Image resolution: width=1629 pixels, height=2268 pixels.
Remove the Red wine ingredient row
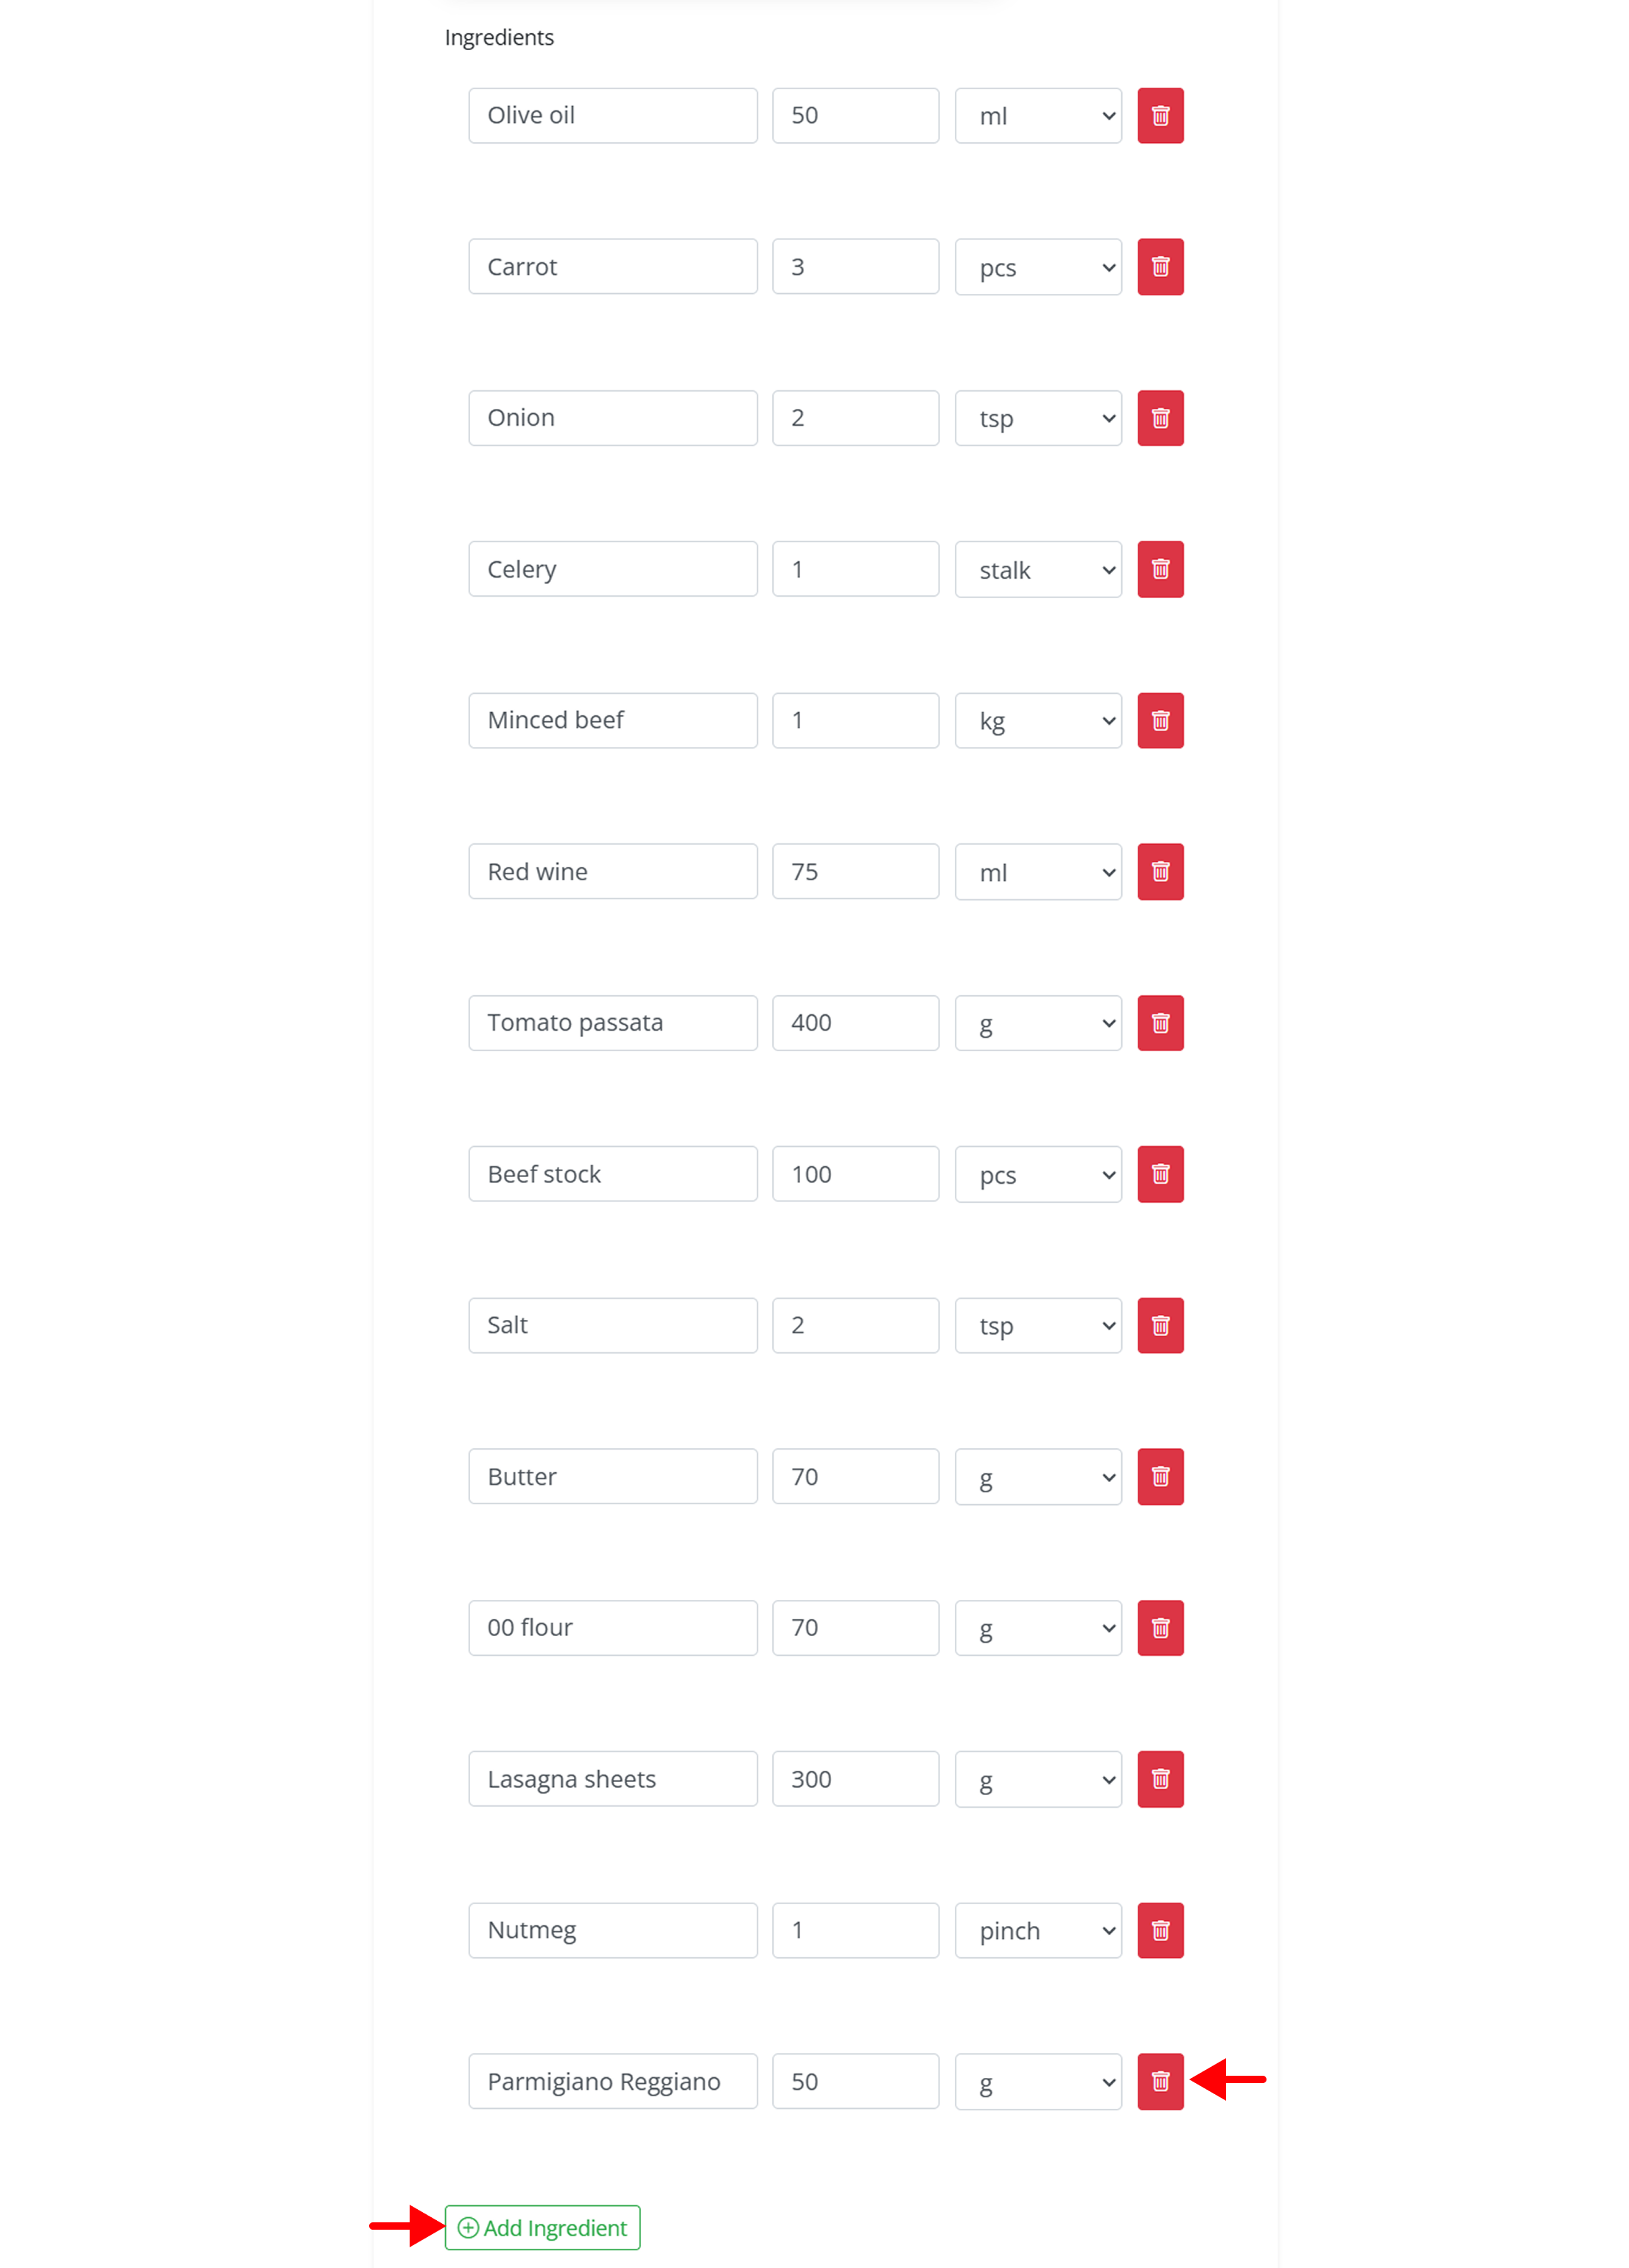[x=1160, y=872]
